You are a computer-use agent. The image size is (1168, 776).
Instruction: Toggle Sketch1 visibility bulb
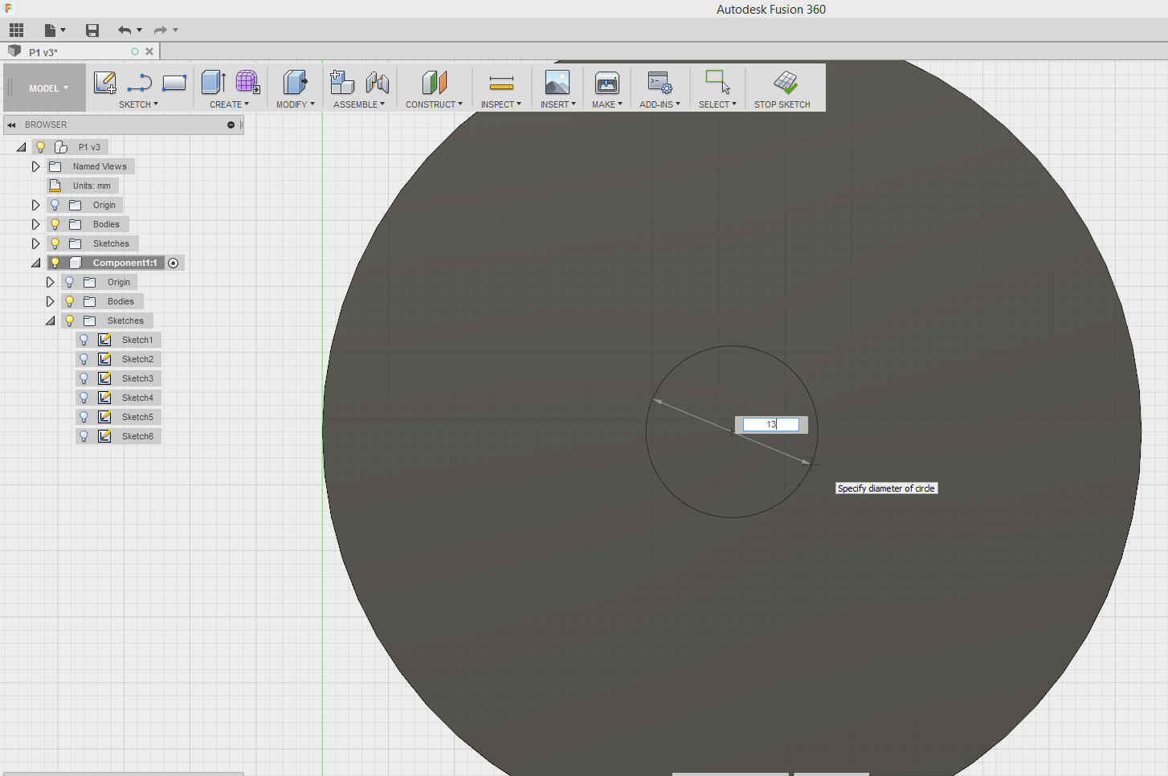click(84, 340)
